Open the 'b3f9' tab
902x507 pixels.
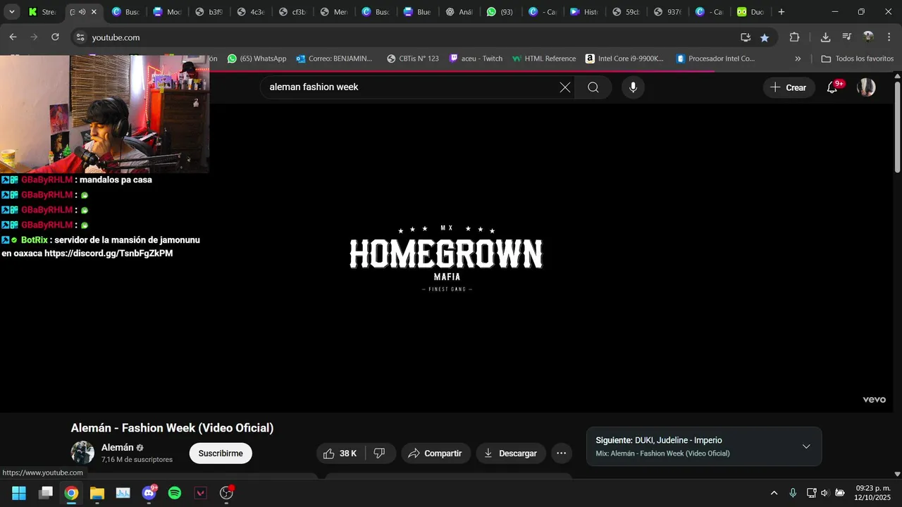(210, 12)
